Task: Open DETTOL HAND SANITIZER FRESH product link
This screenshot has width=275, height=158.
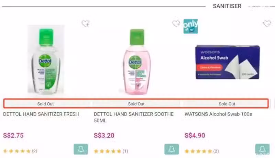Action: point(41,114)
